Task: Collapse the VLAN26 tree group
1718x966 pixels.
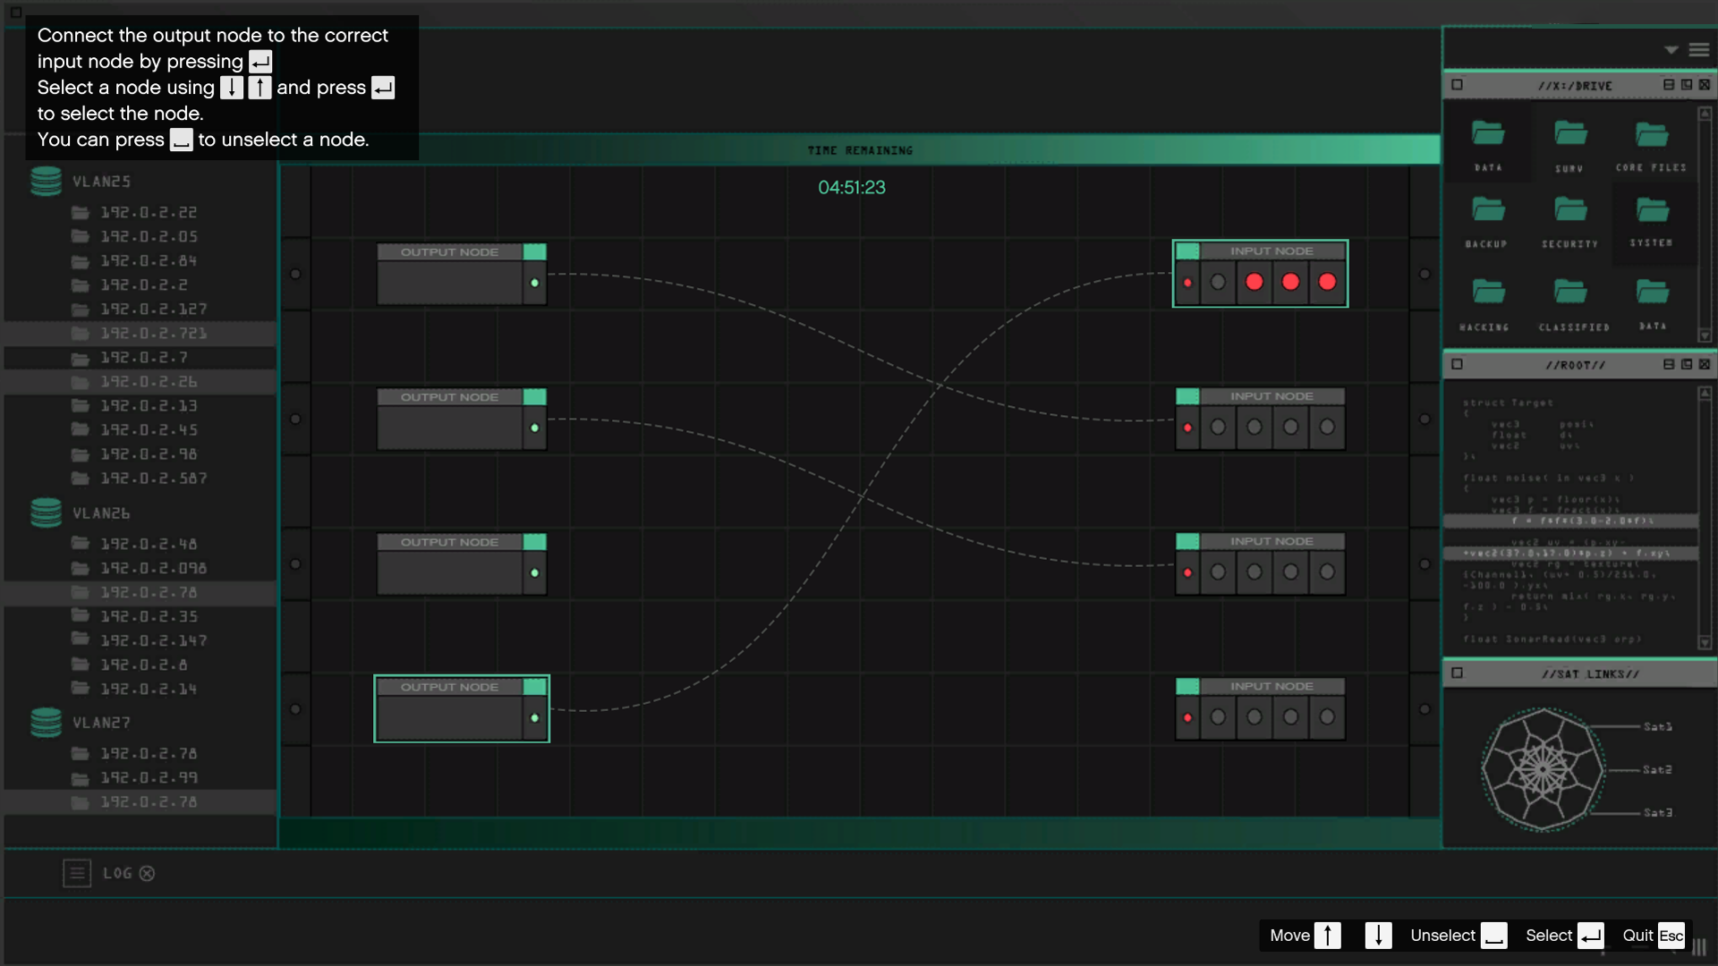Action: click(x=101, y=513)
